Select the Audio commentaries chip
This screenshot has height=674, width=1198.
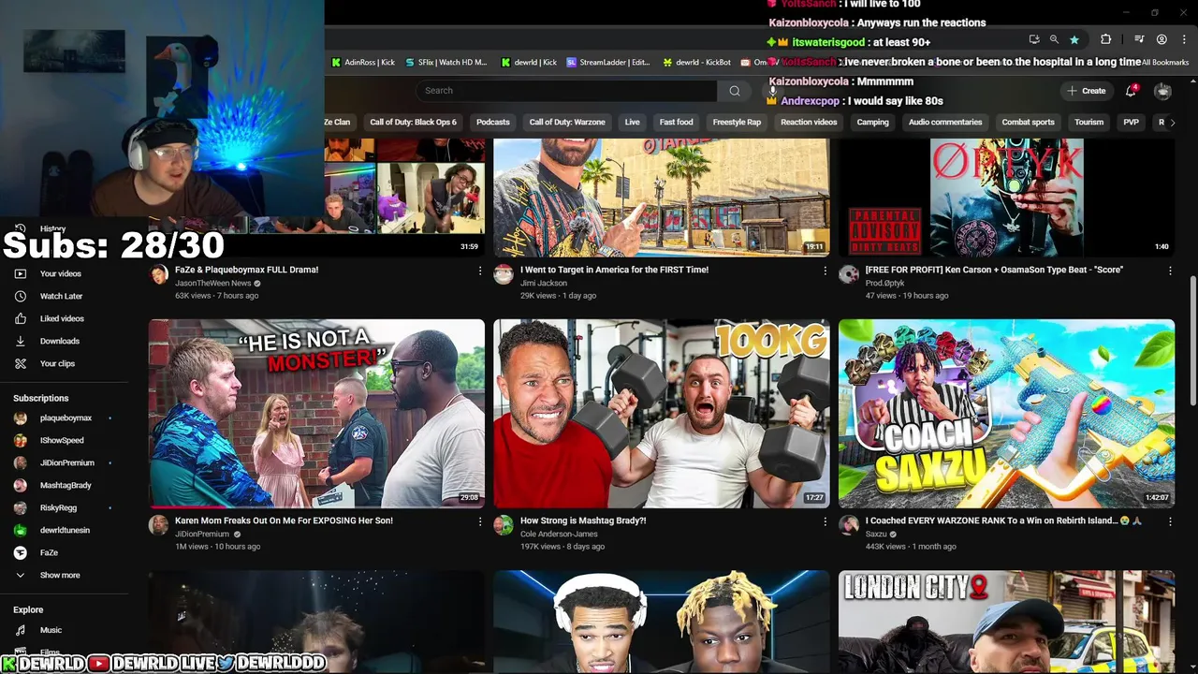coord(945,123)
